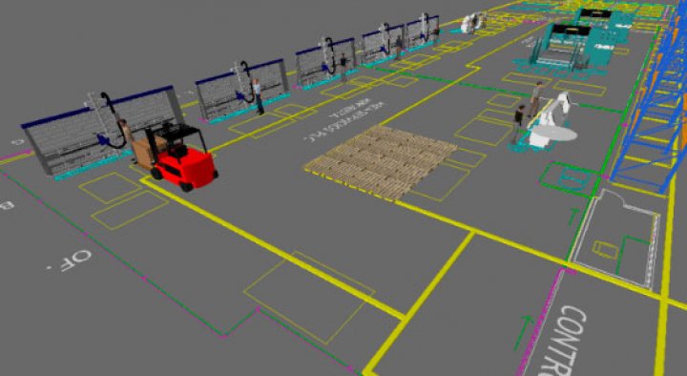Click the distant white robot near the far rack workstation
The height and width of the screenshot is (376, 687).
tap(472, 23)
